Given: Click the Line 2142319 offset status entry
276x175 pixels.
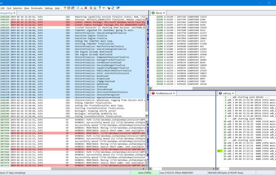Looking at the screenshot, I should 176,173.
